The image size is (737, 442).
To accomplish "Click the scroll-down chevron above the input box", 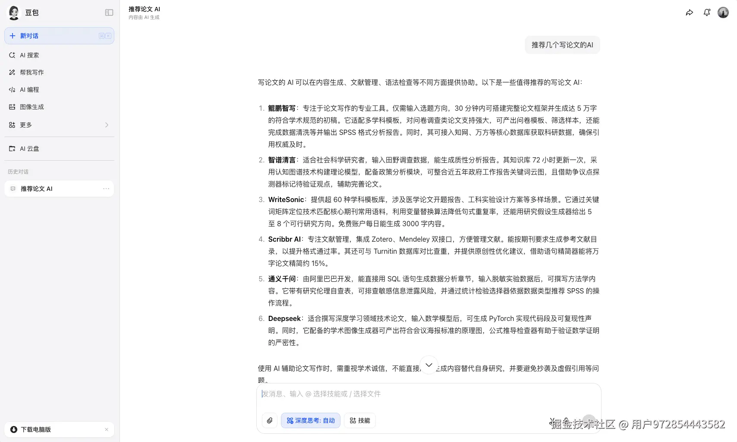I will pos(429,364).
